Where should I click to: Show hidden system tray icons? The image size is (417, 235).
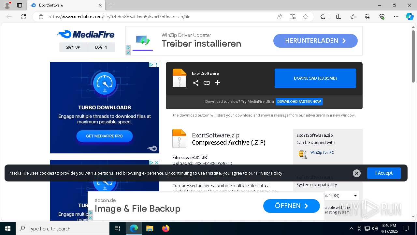(351, 228)
